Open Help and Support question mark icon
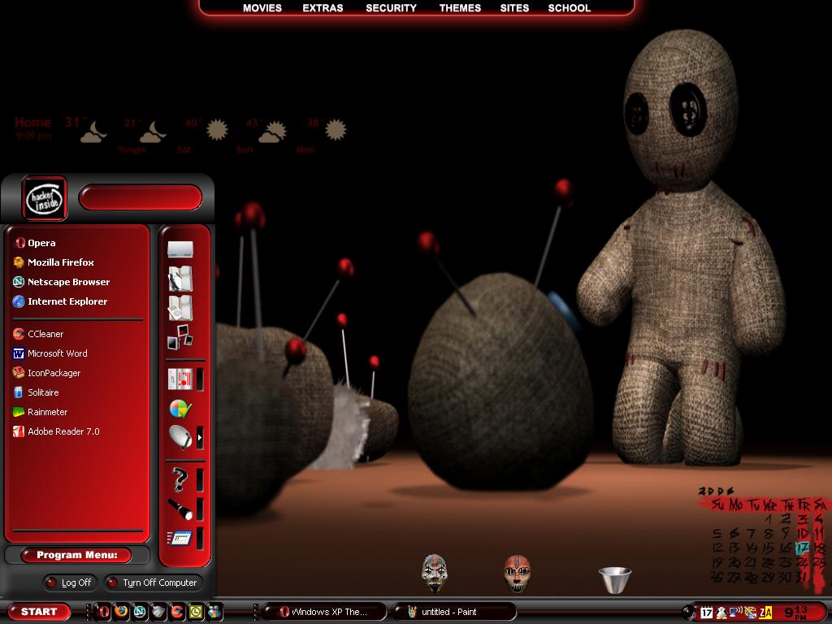Viewport: 832px width, 624px height. 180,479
